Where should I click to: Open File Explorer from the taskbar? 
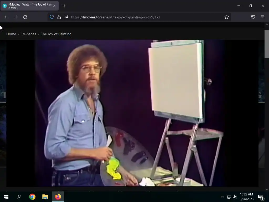pyautogui.click(x=45, y=197)
